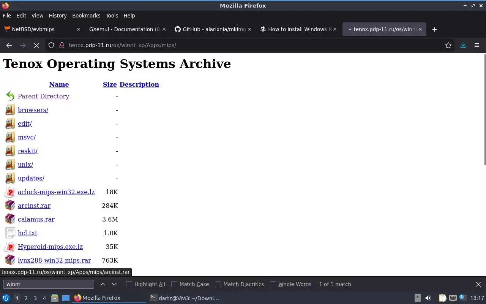This screenshot has height=304, width=486.
Task: Open the Help menu
Action: (129, 16)
